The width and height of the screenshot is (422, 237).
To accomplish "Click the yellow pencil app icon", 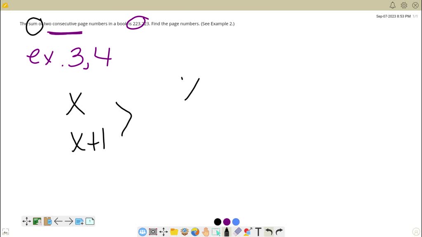I will 5,5.
